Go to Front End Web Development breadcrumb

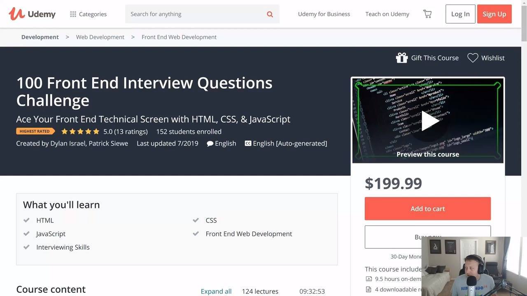pos(179,37)
